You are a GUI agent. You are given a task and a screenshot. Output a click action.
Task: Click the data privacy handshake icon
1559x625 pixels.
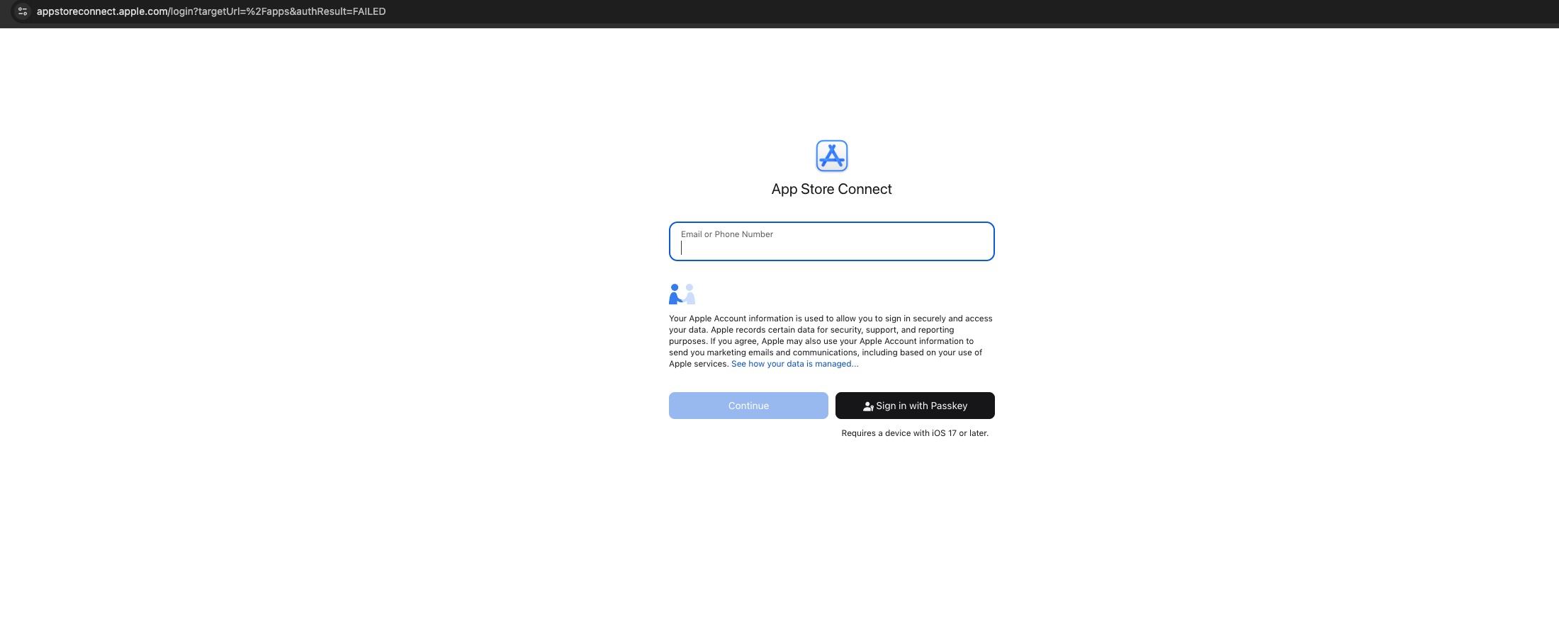pos(682,294)
